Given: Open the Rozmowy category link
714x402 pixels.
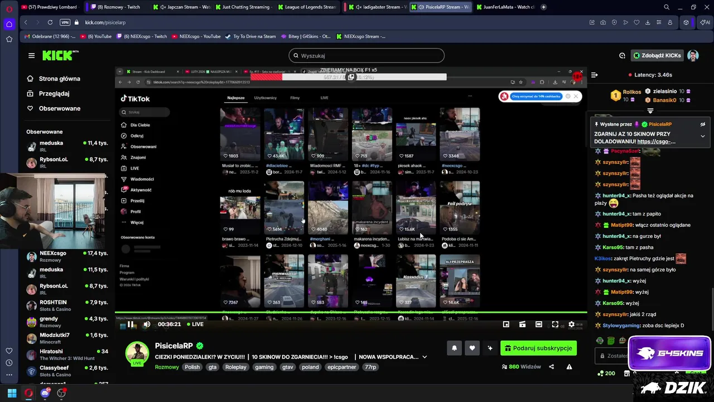Looking at the screenshot, I should [x=167, y=367].
